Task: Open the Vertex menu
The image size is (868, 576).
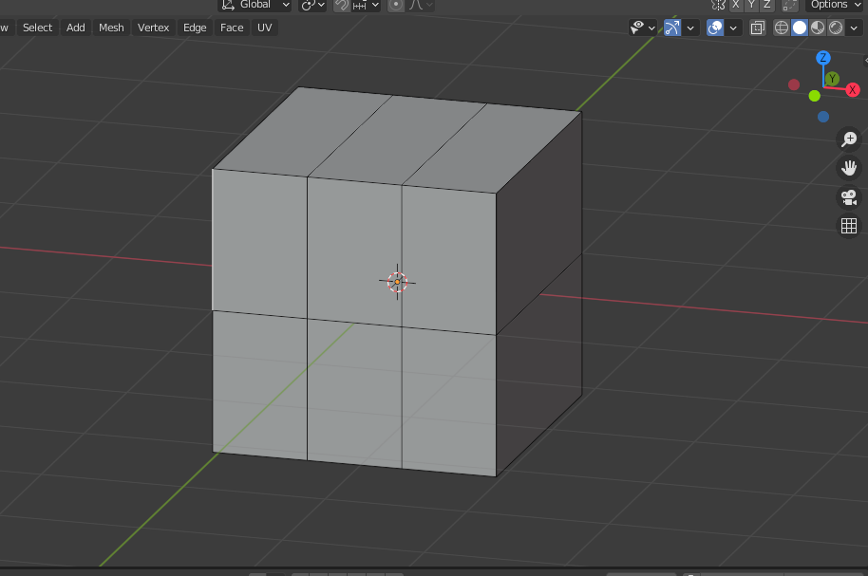Action: point(153,28)
